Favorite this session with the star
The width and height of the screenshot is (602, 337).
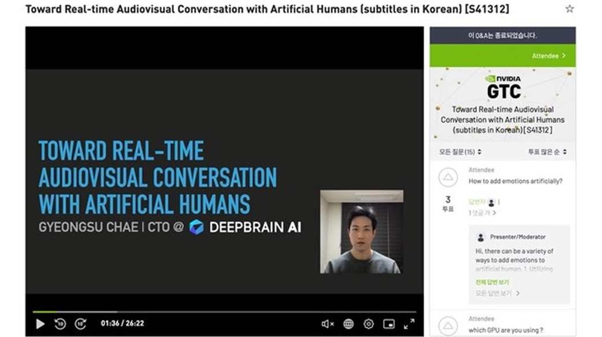tap(570, 9)
